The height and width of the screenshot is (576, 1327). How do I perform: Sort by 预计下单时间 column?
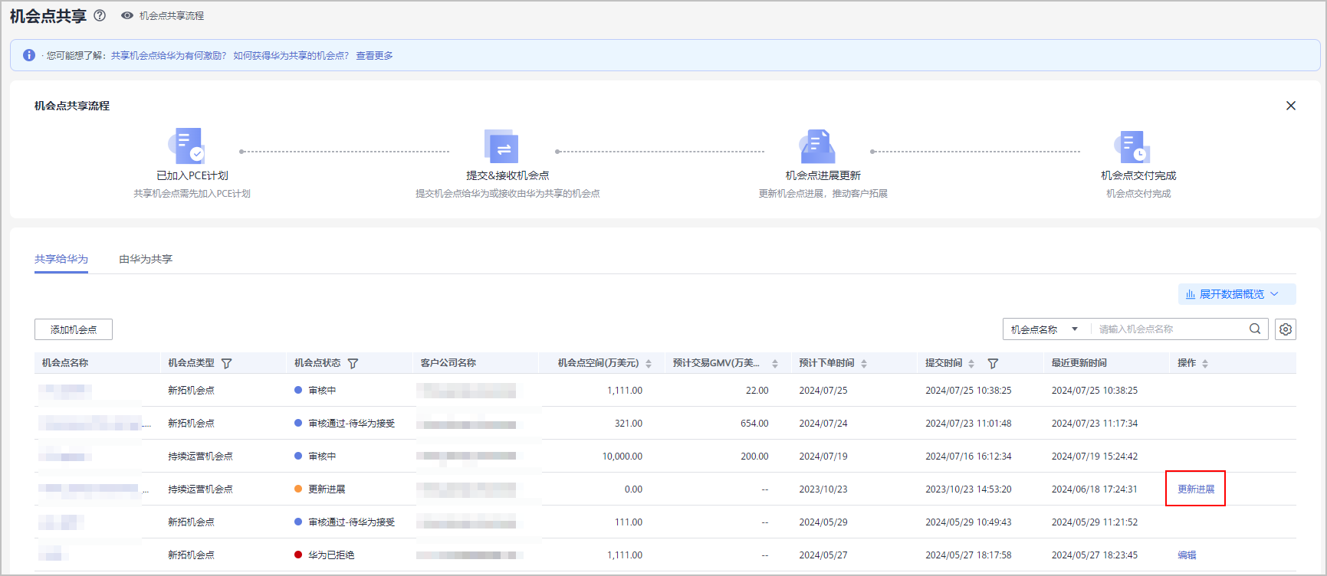864,363
